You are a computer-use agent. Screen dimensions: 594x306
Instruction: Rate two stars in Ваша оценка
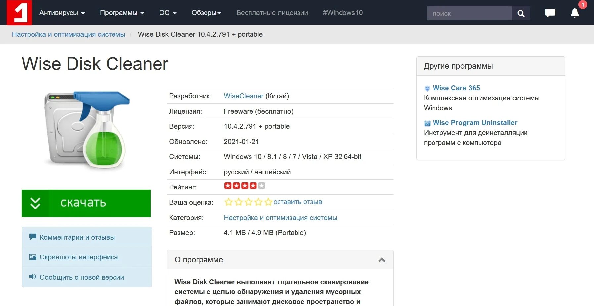(x=239, y=202)
